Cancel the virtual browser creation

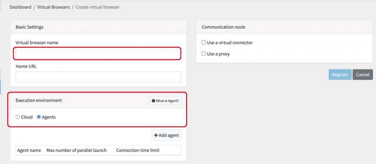coord(362,74)
